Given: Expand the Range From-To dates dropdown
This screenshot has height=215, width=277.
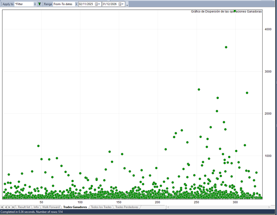Looking at the screenshot, I should (x=76, y=4).
